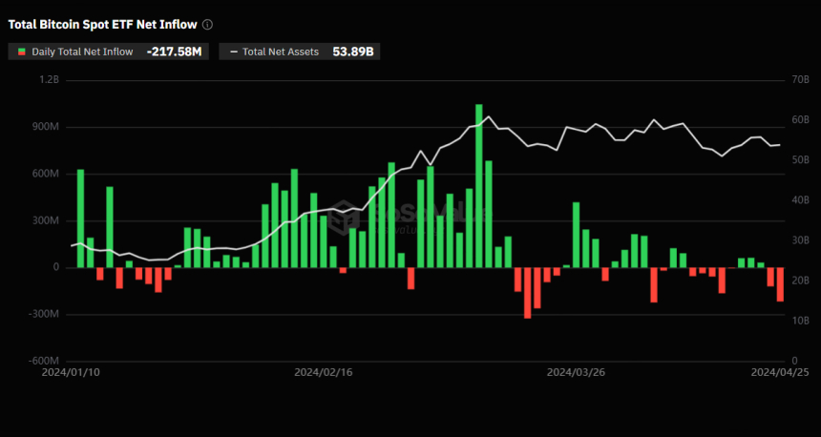Click the Total Bitcoin Spot ETF Net Inflow title

103,25
